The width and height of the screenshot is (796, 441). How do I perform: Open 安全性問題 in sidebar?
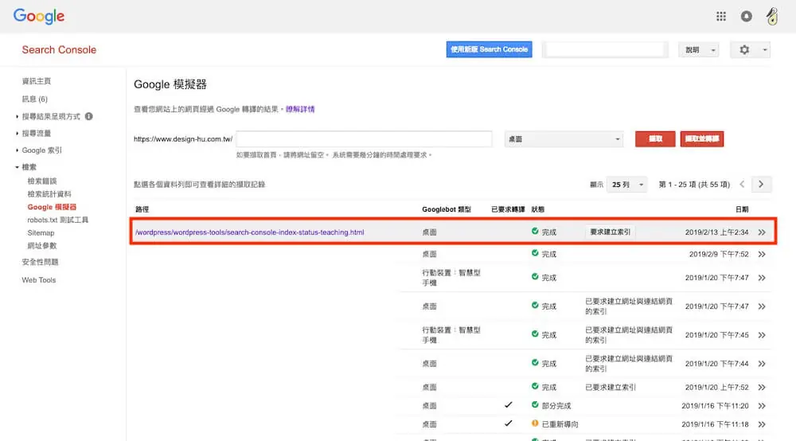(x=40, y=262)
